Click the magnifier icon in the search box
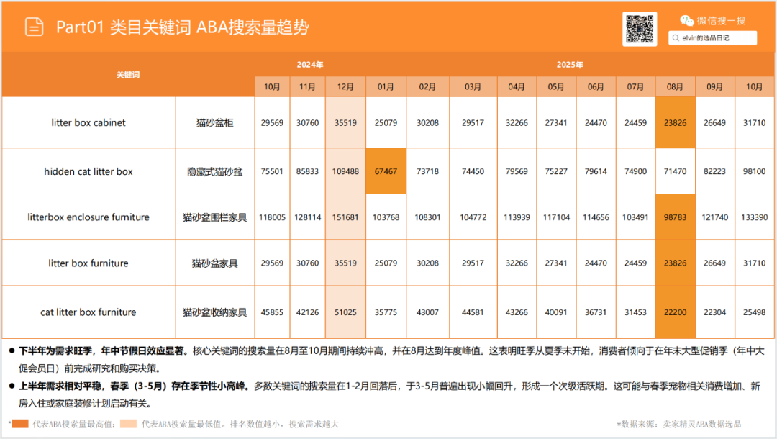Viewport: 777px width, 439px height. coord(675,37)
